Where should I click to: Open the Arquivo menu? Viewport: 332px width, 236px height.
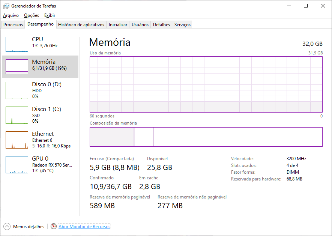point(11,15)
